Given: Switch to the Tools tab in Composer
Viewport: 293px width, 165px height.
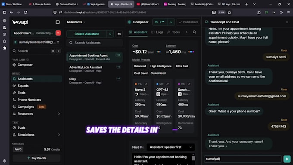Looking at the screenshot, I should pyautogui.click(x=173, y=32).
